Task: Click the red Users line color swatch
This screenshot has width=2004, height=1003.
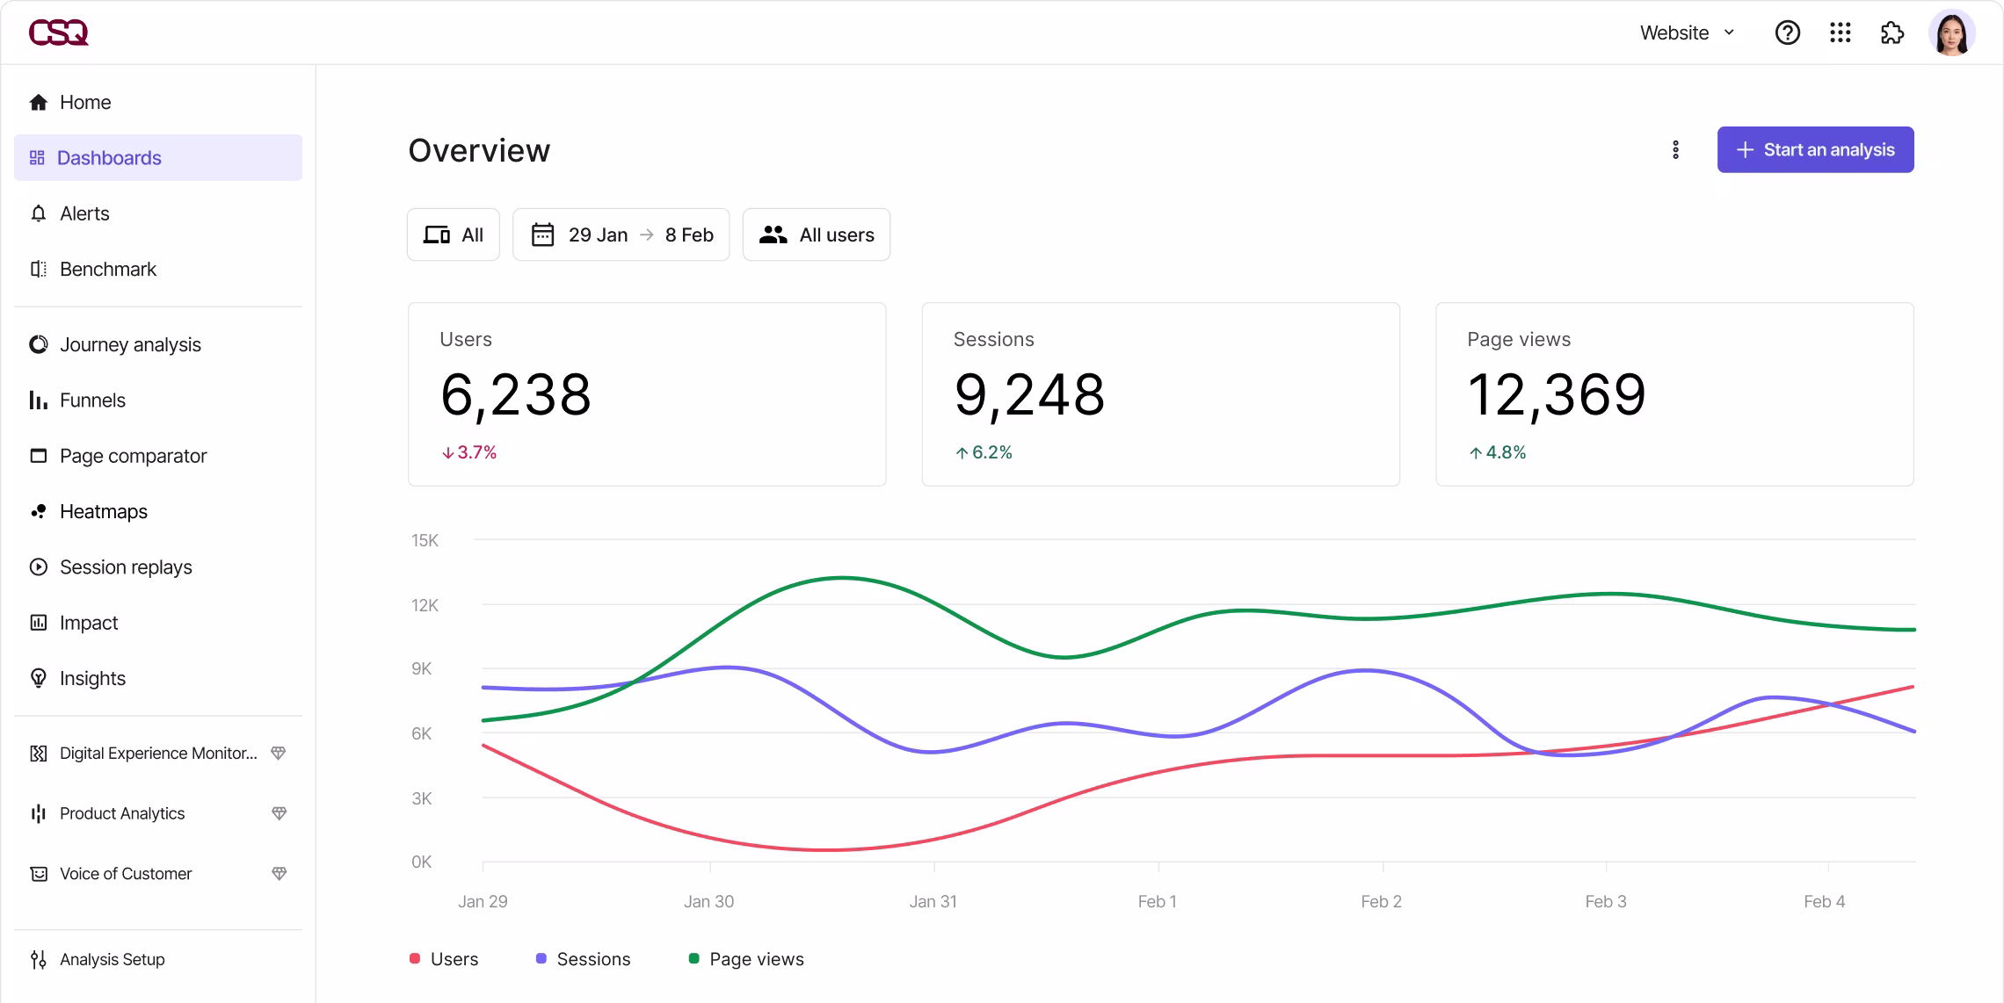Action: (x=415, y=958)
